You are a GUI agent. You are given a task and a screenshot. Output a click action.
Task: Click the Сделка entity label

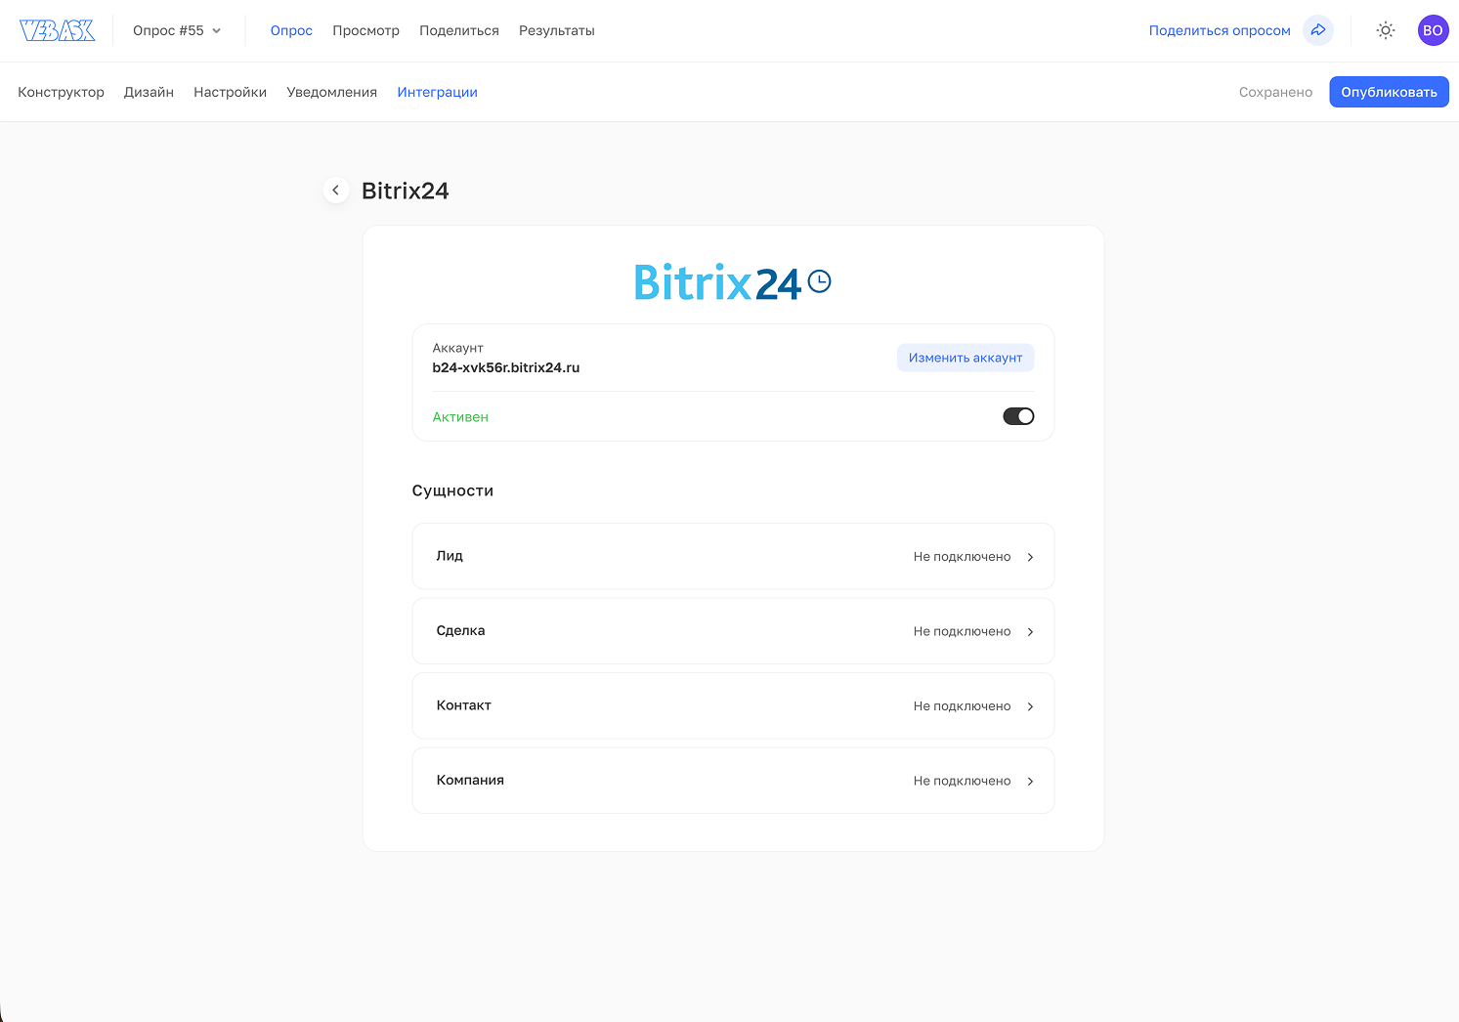click(x=460, y=631)
